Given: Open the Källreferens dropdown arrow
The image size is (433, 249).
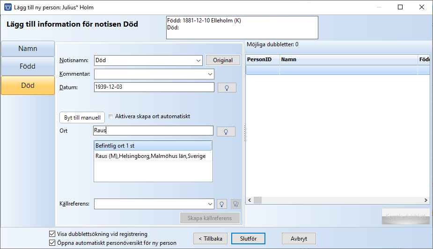Looking at the screenshot, I should pos(210,204).
